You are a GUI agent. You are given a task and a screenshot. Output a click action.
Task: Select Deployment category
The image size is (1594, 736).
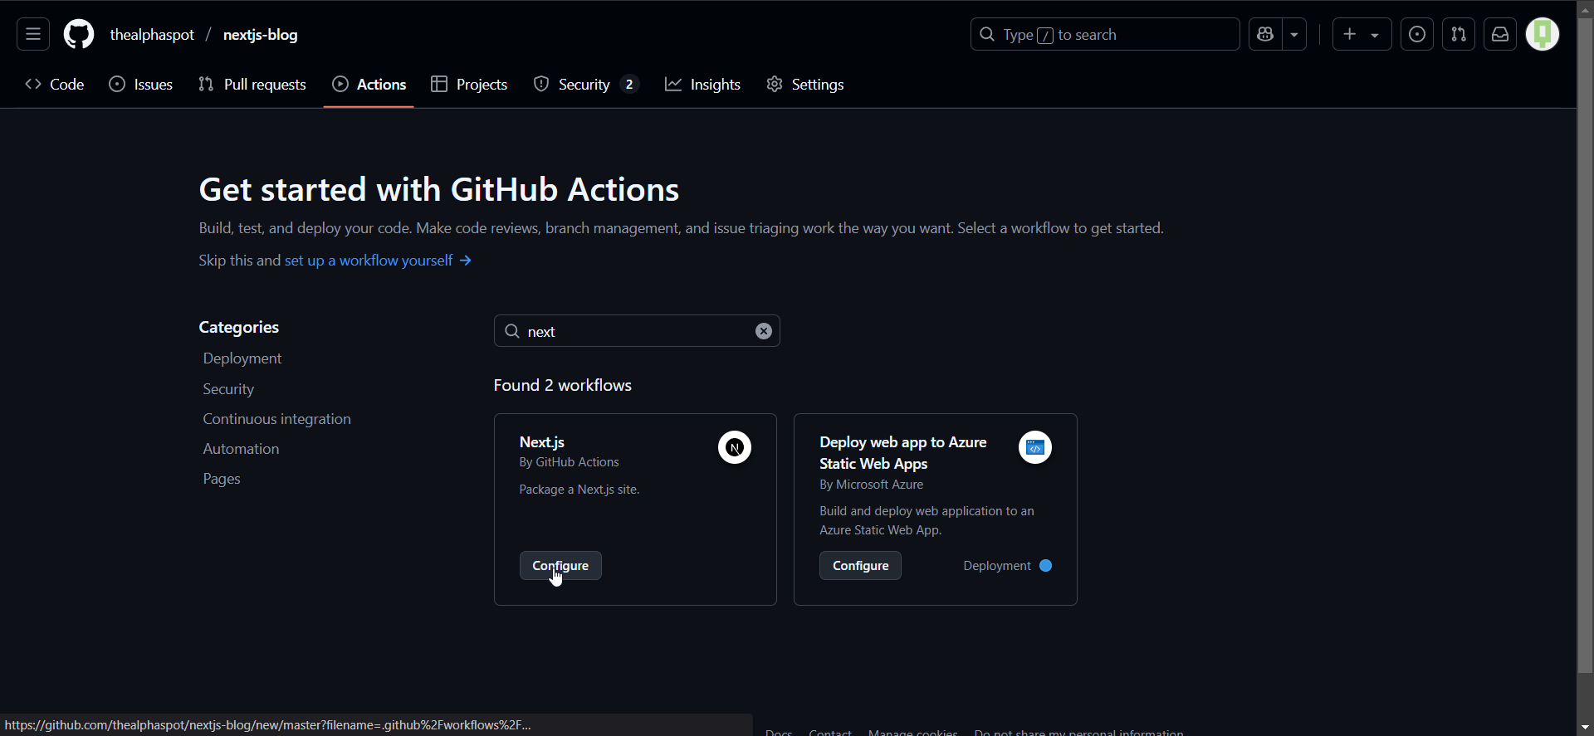click(x=242, y=358)
